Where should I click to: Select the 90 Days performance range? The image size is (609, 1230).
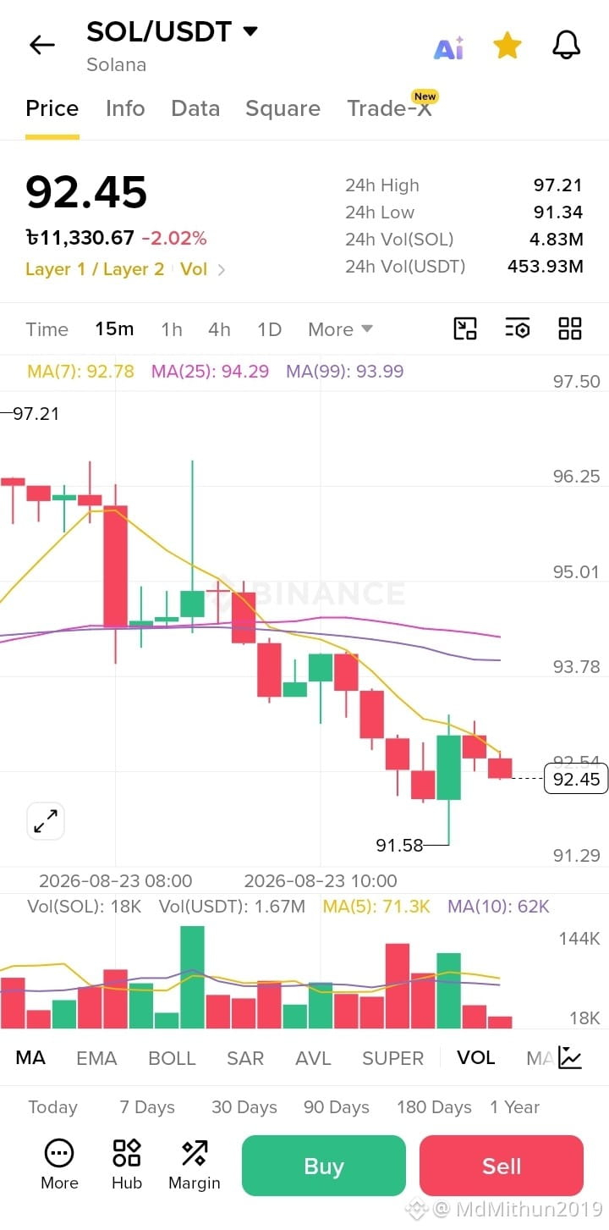(337, 1107)
